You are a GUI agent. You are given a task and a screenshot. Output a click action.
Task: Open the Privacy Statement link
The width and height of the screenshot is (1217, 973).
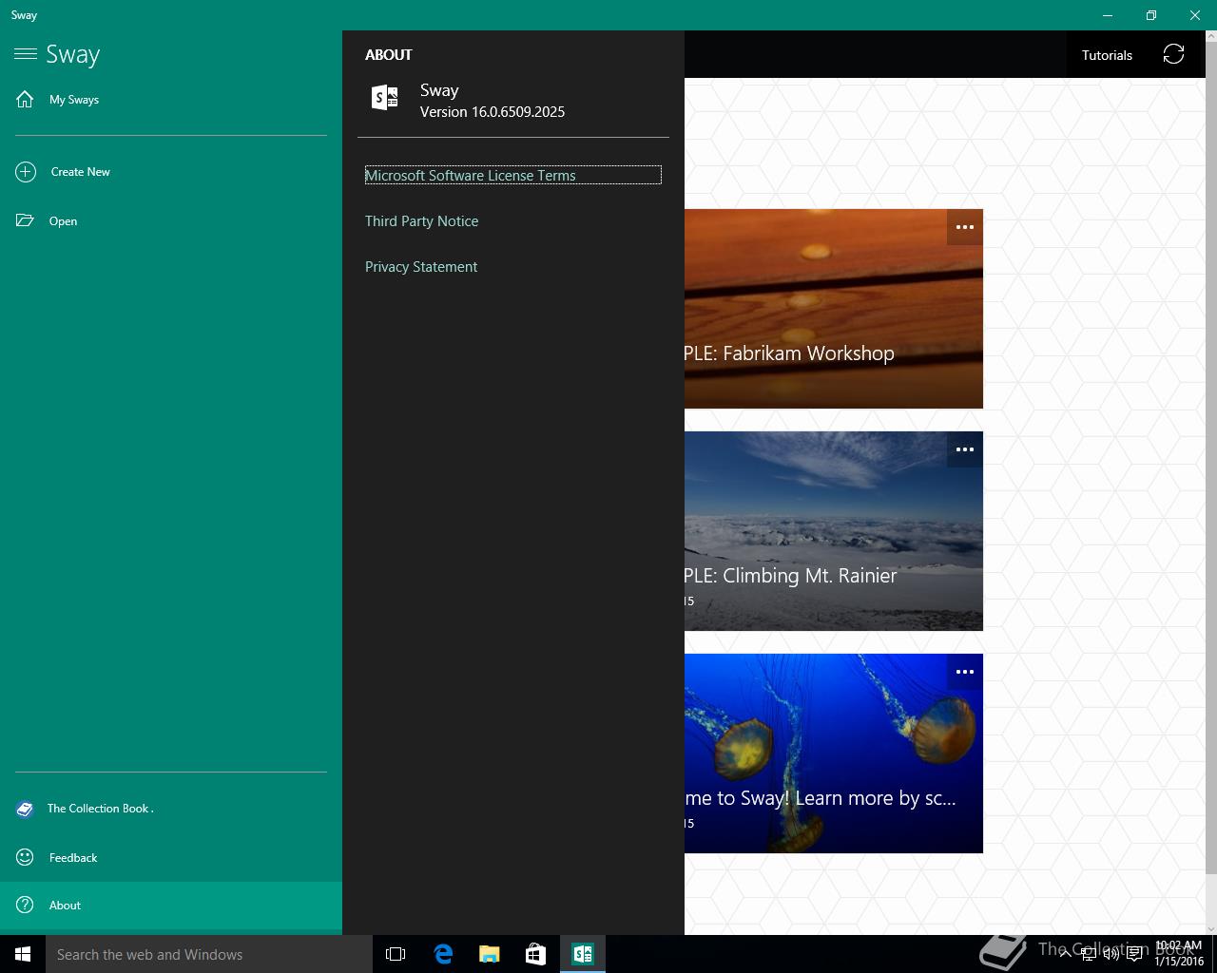point(421,267)
